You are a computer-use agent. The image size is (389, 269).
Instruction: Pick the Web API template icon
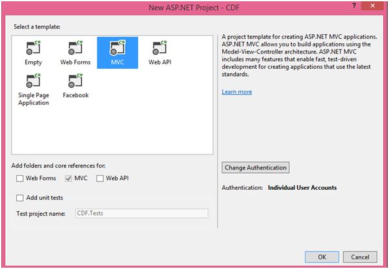coord(159,49)
